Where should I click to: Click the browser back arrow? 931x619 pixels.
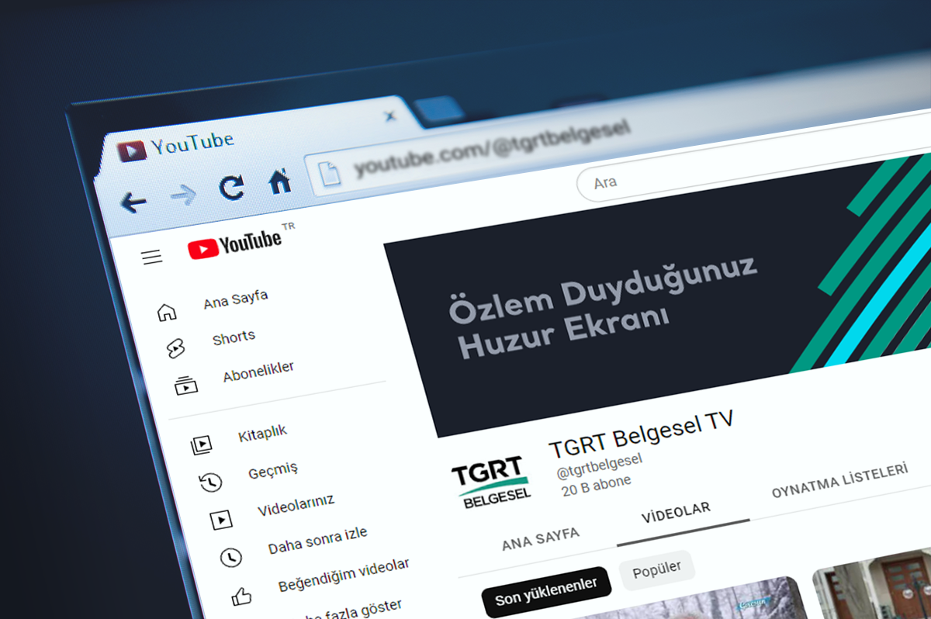[x=133, y=202]
